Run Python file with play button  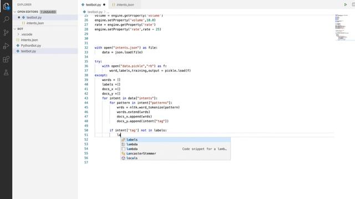coord(346,4)
